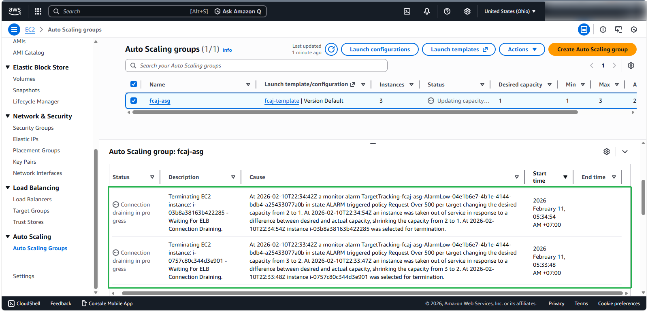This screenshot has width=648, height=312.
Task: Refresh the Auto Scaling groups list
Action: [x=331, y=49]
